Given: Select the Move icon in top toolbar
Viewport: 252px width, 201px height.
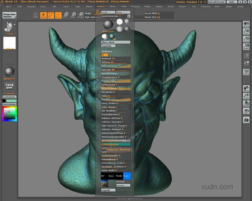Looking at the screenshot, I should (66, 15).
